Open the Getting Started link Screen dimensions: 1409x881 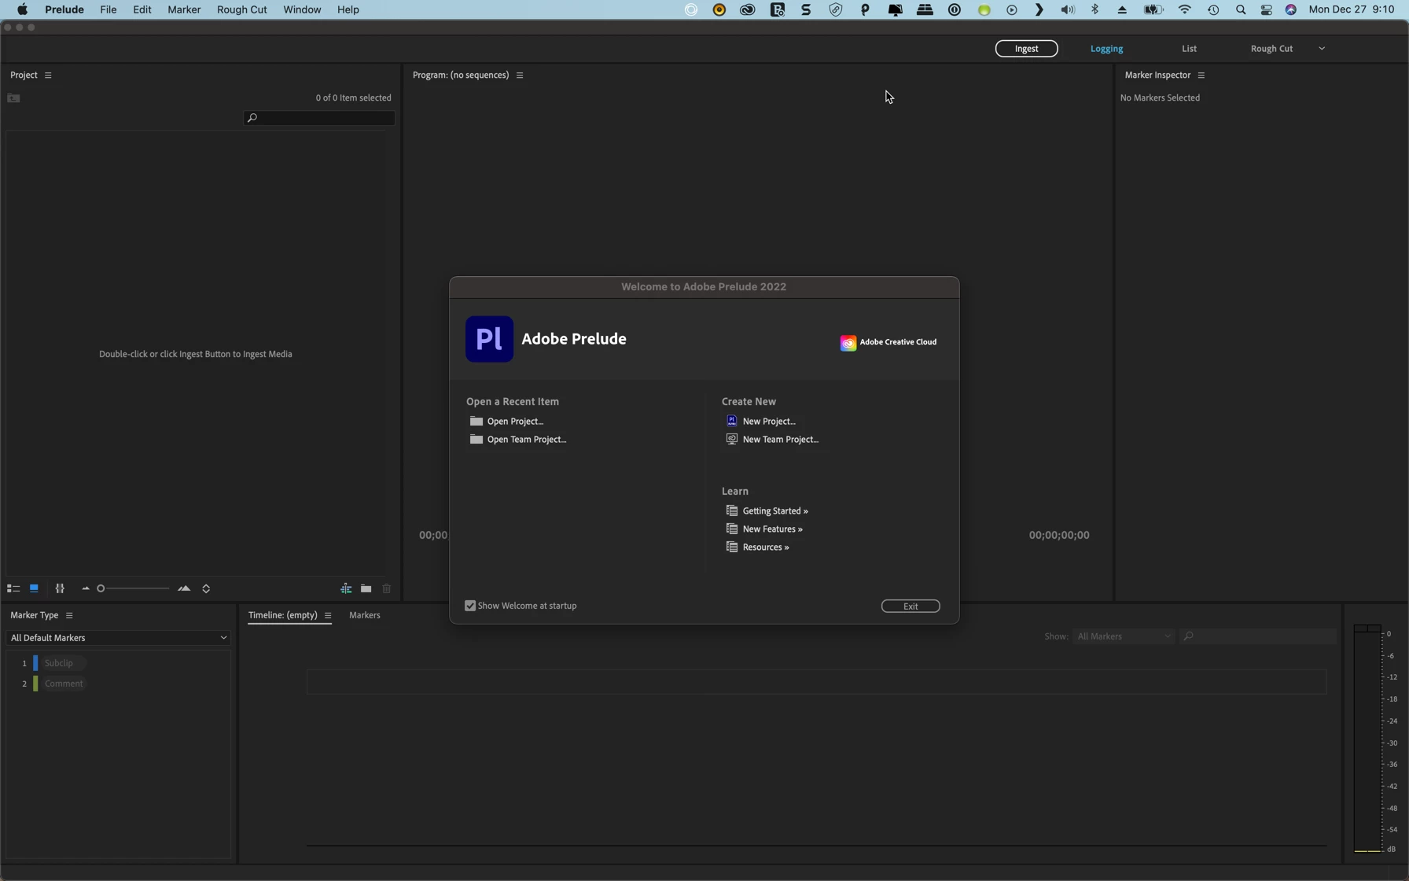pyautogui.click(x=775, y=511)
